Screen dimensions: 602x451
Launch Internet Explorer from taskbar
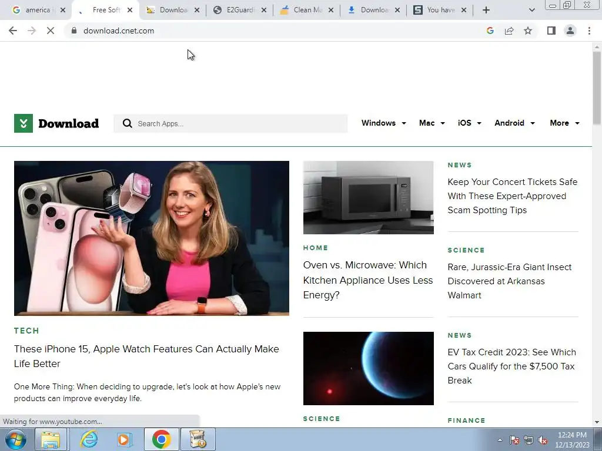[x=88, y=439]
